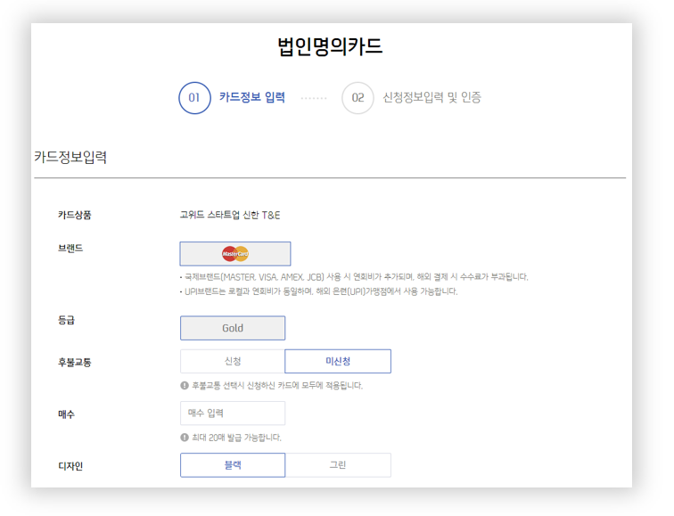Click the 등급 field label
This screenshot has width=674, height=516.
click(x=66, y=319)
